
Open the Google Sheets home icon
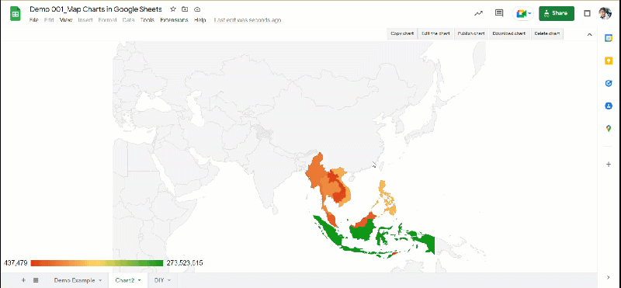click(16, 14)
